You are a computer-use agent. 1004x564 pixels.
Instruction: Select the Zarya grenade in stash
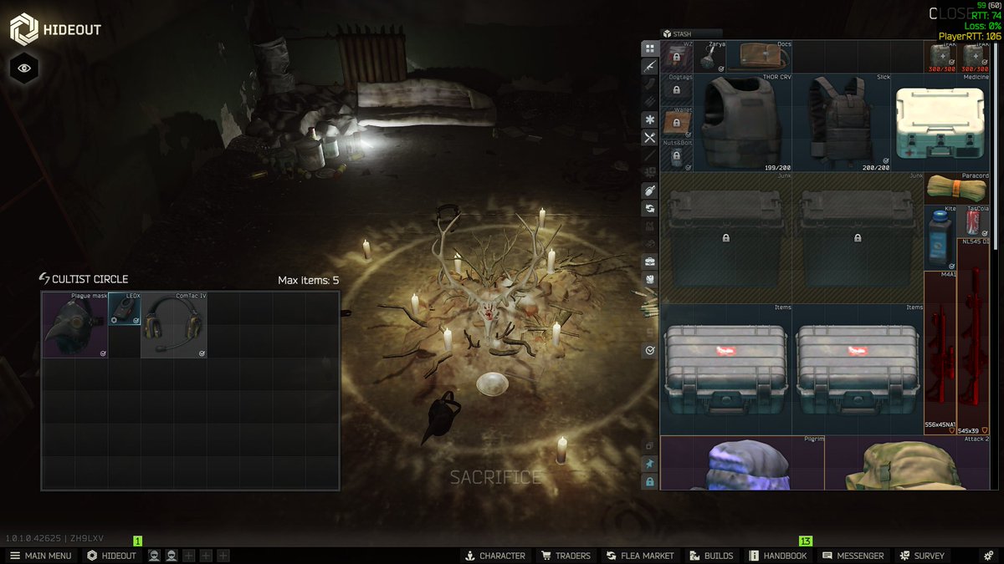click(x=709, y=57)
